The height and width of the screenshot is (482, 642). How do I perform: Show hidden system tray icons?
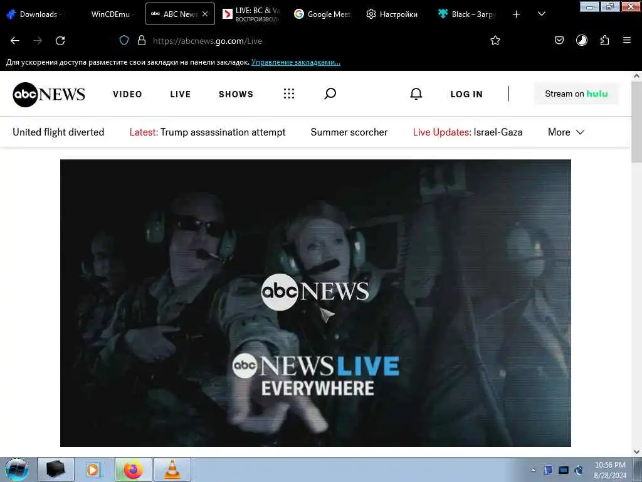pos(533,471)
